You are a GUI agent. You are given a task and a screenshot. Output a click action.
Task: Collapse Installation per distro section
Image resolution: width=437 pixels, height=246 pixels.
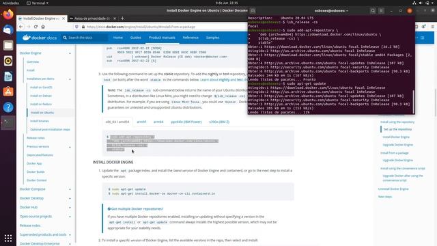70,79
